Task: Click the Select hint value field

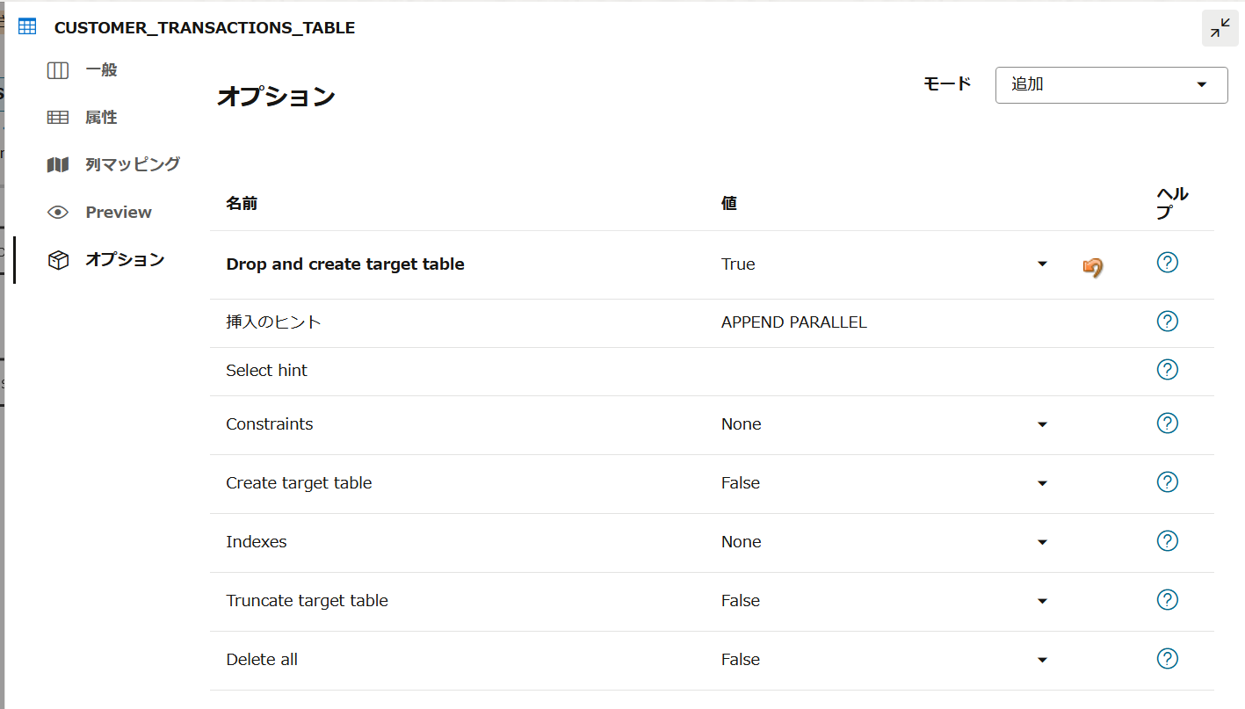Action: (879, 371)
